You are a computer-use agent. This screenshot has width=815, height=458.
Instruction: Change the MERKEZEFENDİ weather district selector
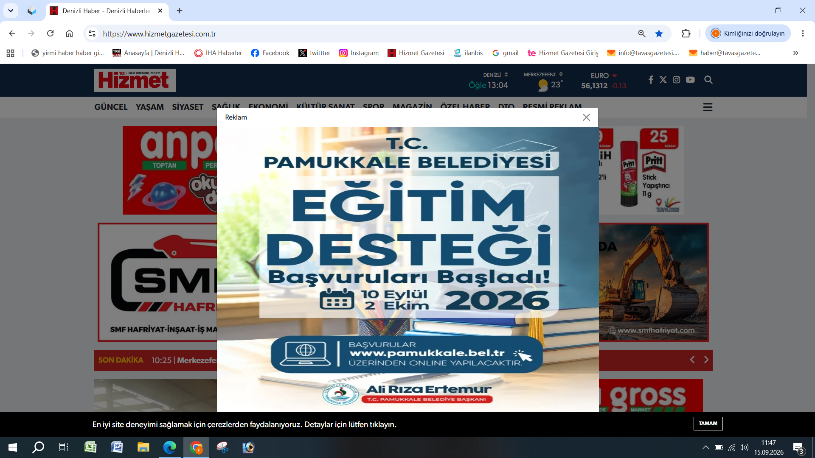543,75
